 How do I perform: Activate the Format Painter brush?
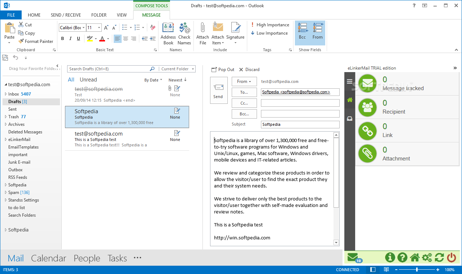pos(21,41)
